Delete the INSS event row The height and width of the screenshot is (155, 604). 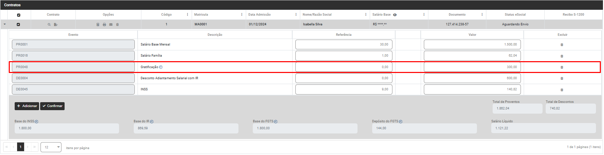click(x=562, y=90)
